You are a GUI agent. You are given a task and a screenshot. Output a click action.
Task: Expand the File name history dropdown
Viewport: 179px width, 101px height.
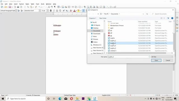pyautogui.click(x=149, y=57)
